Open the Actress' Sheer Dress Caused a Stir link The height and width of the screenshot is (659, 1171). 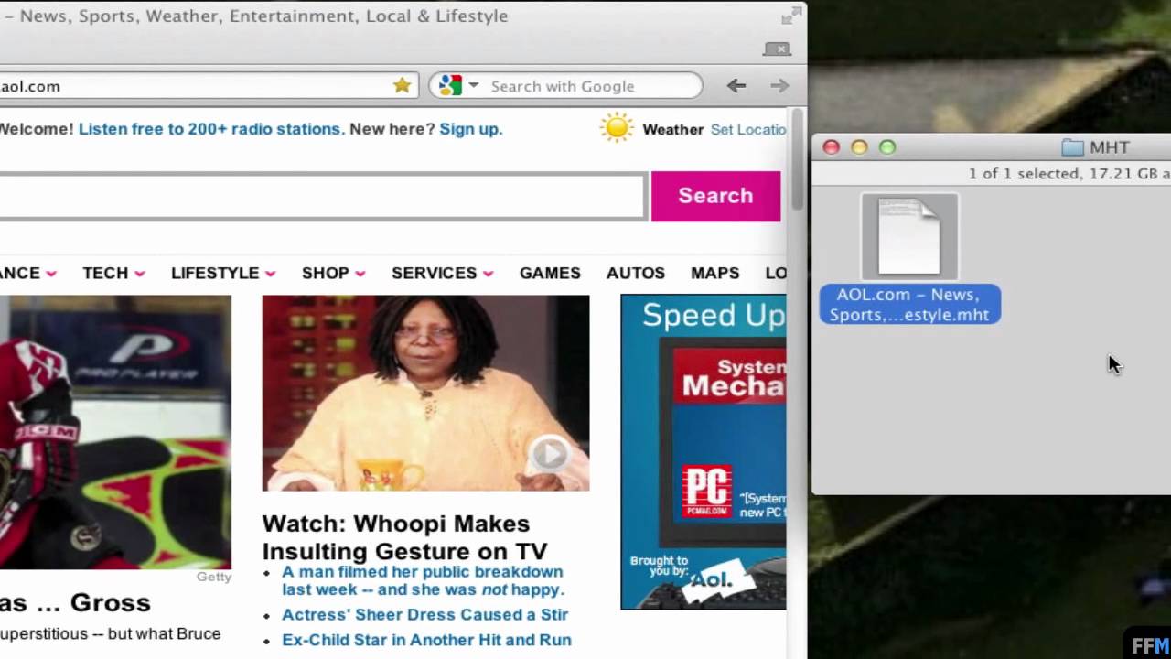click(x=424, y=614)
